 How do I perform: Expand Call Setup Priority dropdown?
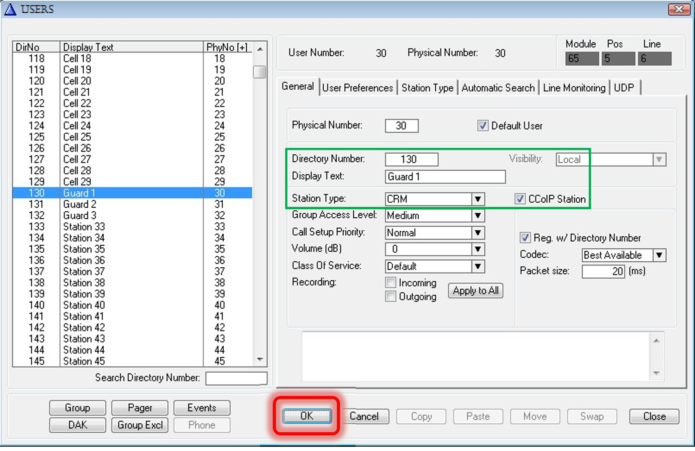[478, 233]
